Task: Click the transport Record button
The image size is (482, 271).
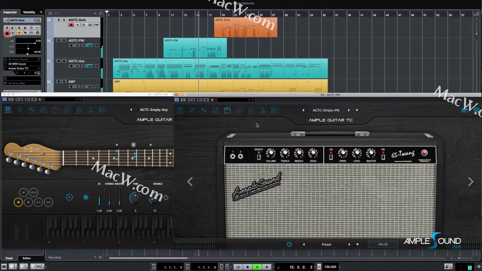Action: click(x=267, y=267)
